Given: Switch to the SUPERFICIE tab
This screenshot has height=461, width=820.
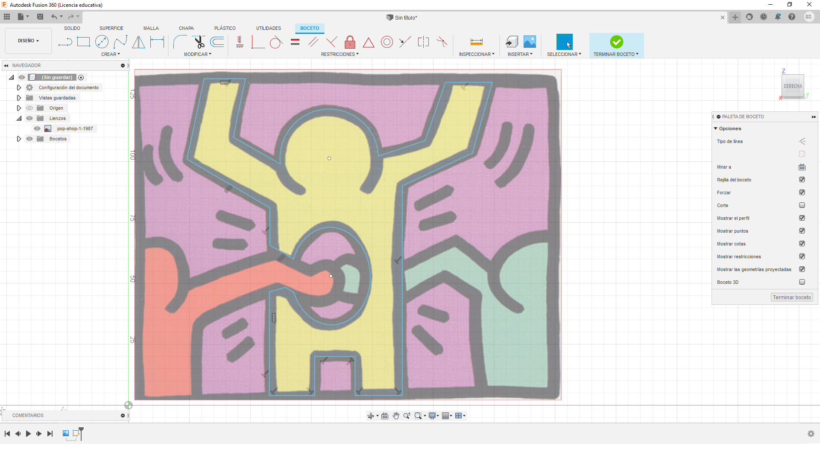Looking at the screenshot, I should tap(111, 28).
